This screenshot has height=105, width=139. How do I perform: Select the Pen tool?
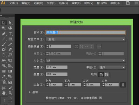[4, 34]
